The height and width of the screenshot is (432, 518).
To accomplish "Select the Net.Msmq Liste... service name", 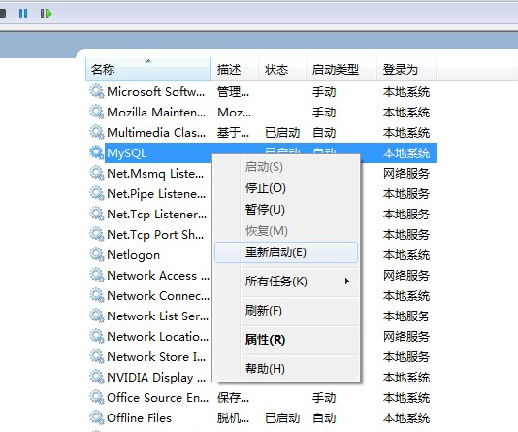I will 155,174.
